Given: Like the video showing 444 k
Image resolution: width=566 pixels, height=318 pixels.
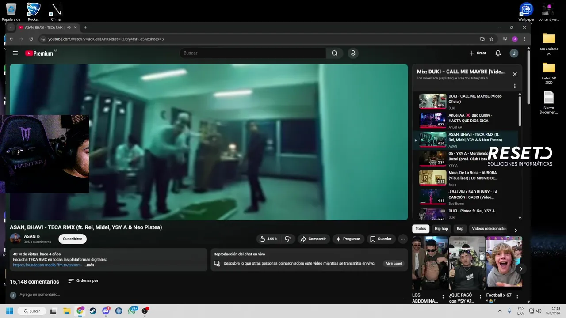Looking at the screenshot, I should coord(268,239).
